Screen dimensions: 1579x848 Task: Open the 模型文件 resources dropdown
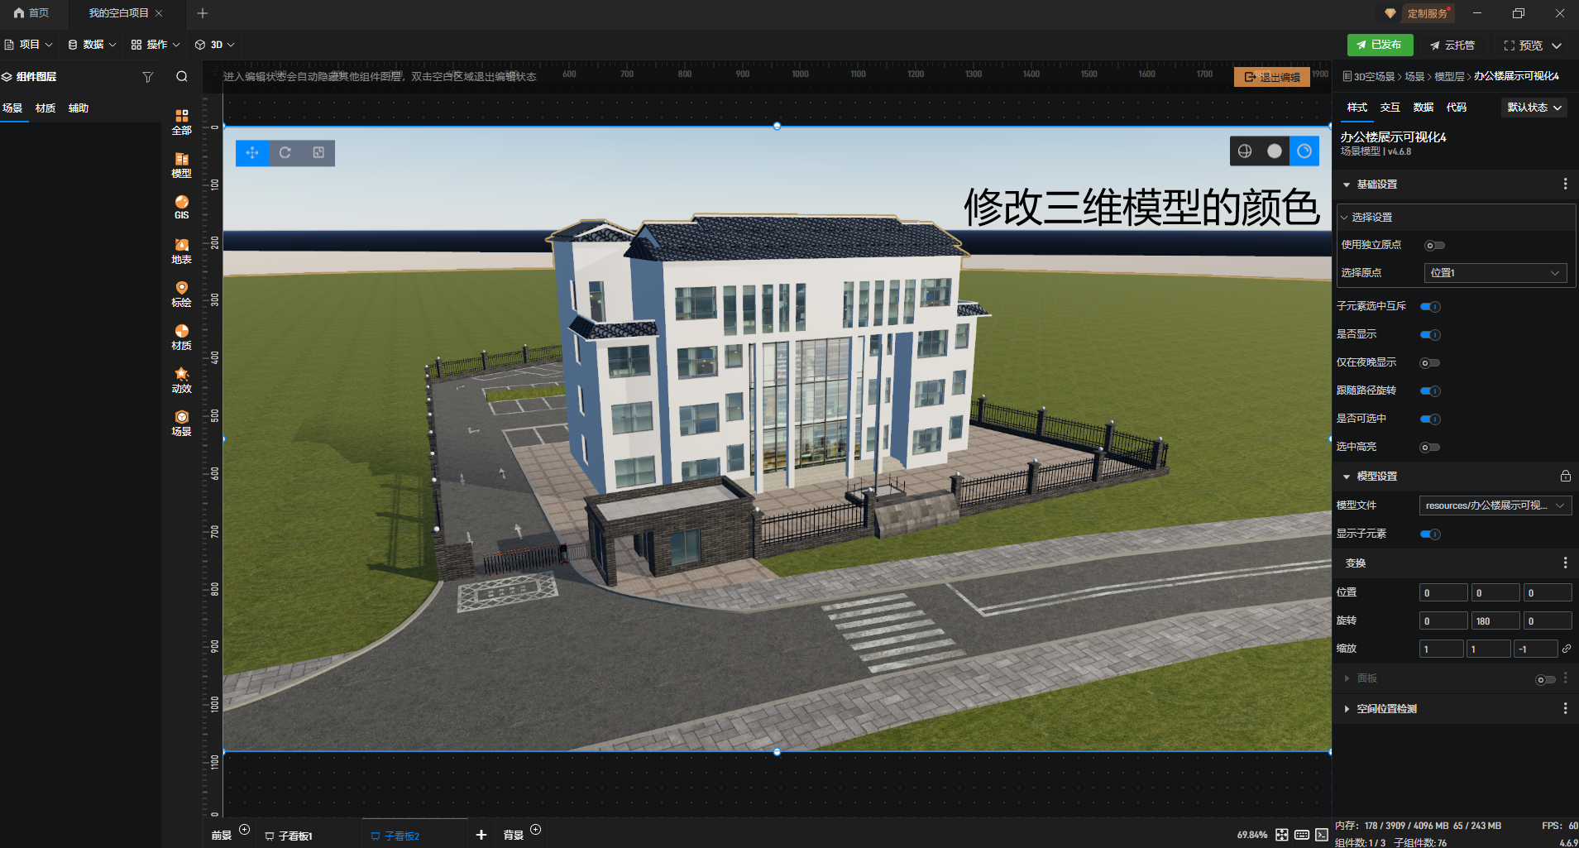[1494, 505]
